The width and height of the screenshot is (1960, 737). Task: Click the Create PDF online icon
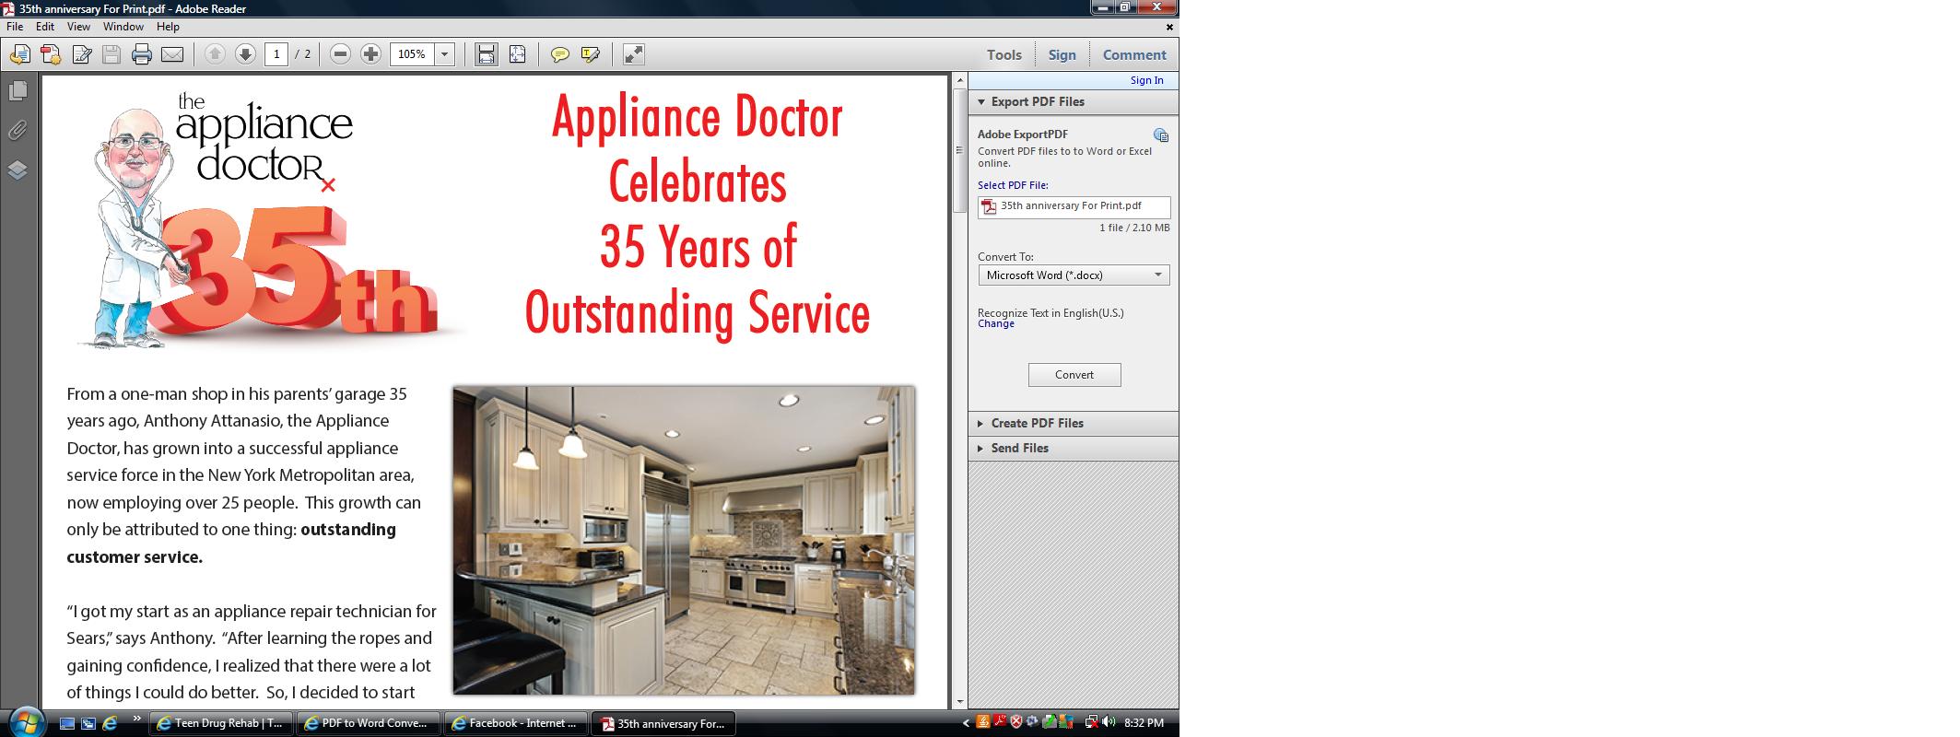(x=51, y=55)
